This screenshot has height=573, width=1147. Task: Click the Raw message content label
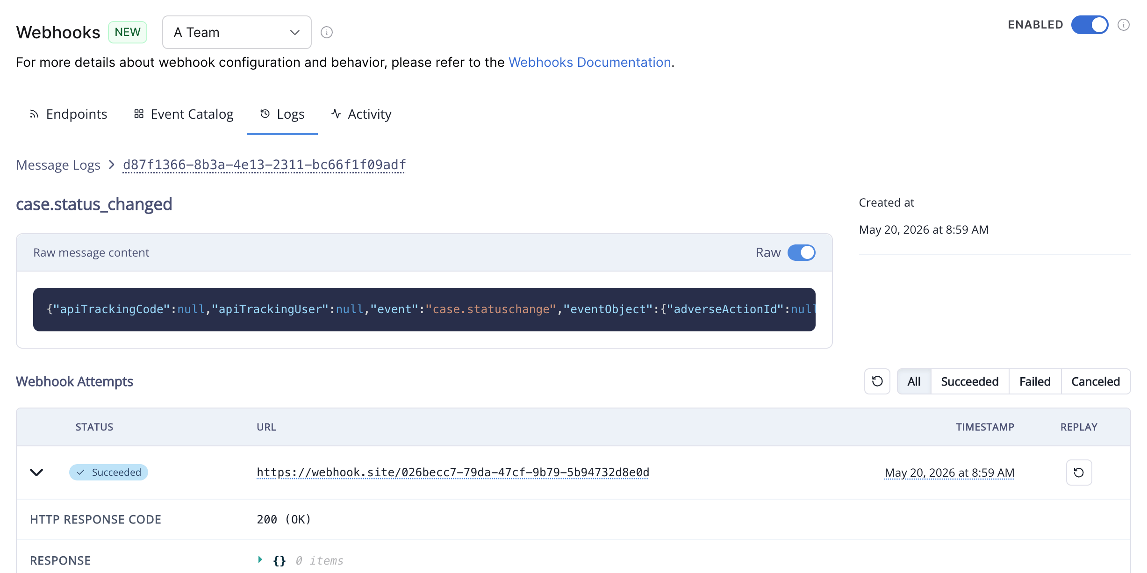(x=91, y=252)
